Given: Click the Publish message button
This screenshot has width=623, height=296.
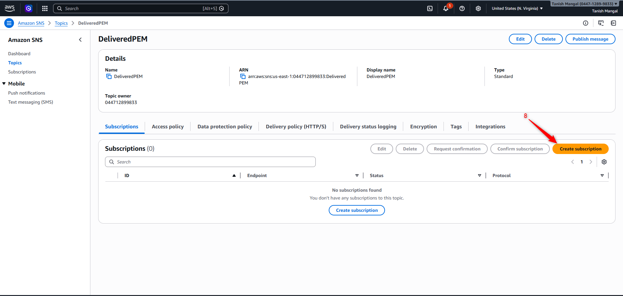Looking at the screenshot, I should (590, 39).
